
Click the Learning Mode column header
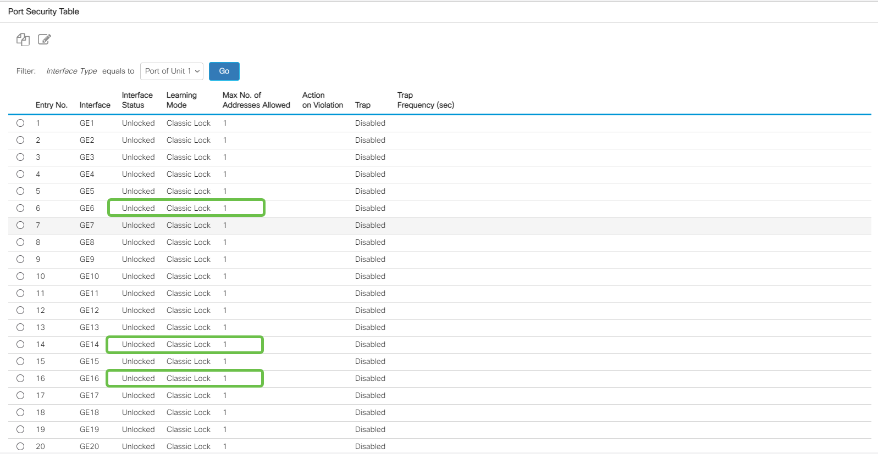pyautogui.click(x=181, y=100)
